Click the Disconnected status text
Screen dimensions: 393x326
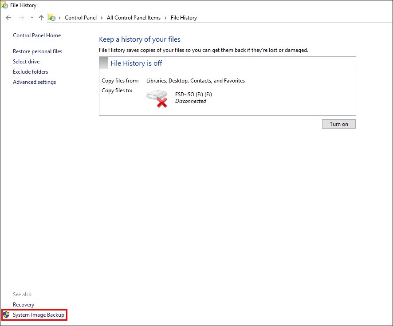pos(190,101)
